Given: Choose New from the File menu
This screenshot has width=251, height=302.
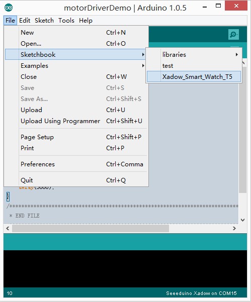Looking at the screenshot, I should [76, 32].
